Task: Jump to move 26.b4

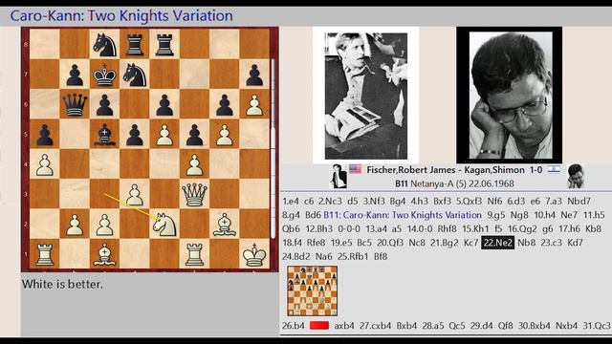Action: (293, 325)
